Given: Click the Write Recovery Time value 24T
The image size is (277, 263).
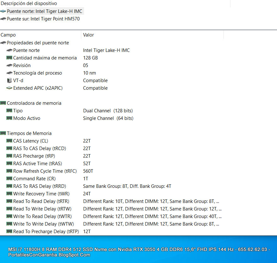Looking at the screenshot, I should (87, 194).
